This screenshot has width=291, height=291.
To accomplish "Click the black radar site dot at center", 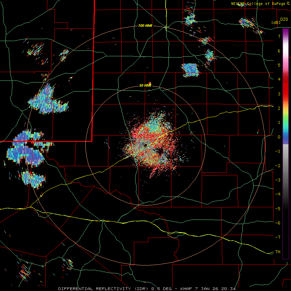I will coord(146,145).
